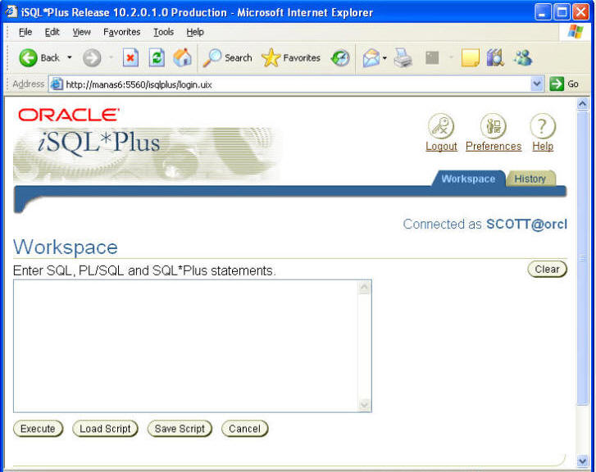
Task: Expand the address bar dropdown
Action: coord(537,84)
